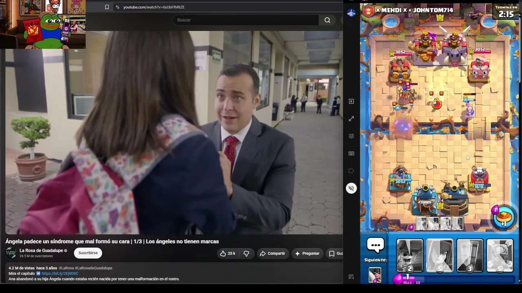Click the Guardar bookmark button
The height and width of the screenshot is (293, 522).
pyautogui.click(x=336, y=254)
